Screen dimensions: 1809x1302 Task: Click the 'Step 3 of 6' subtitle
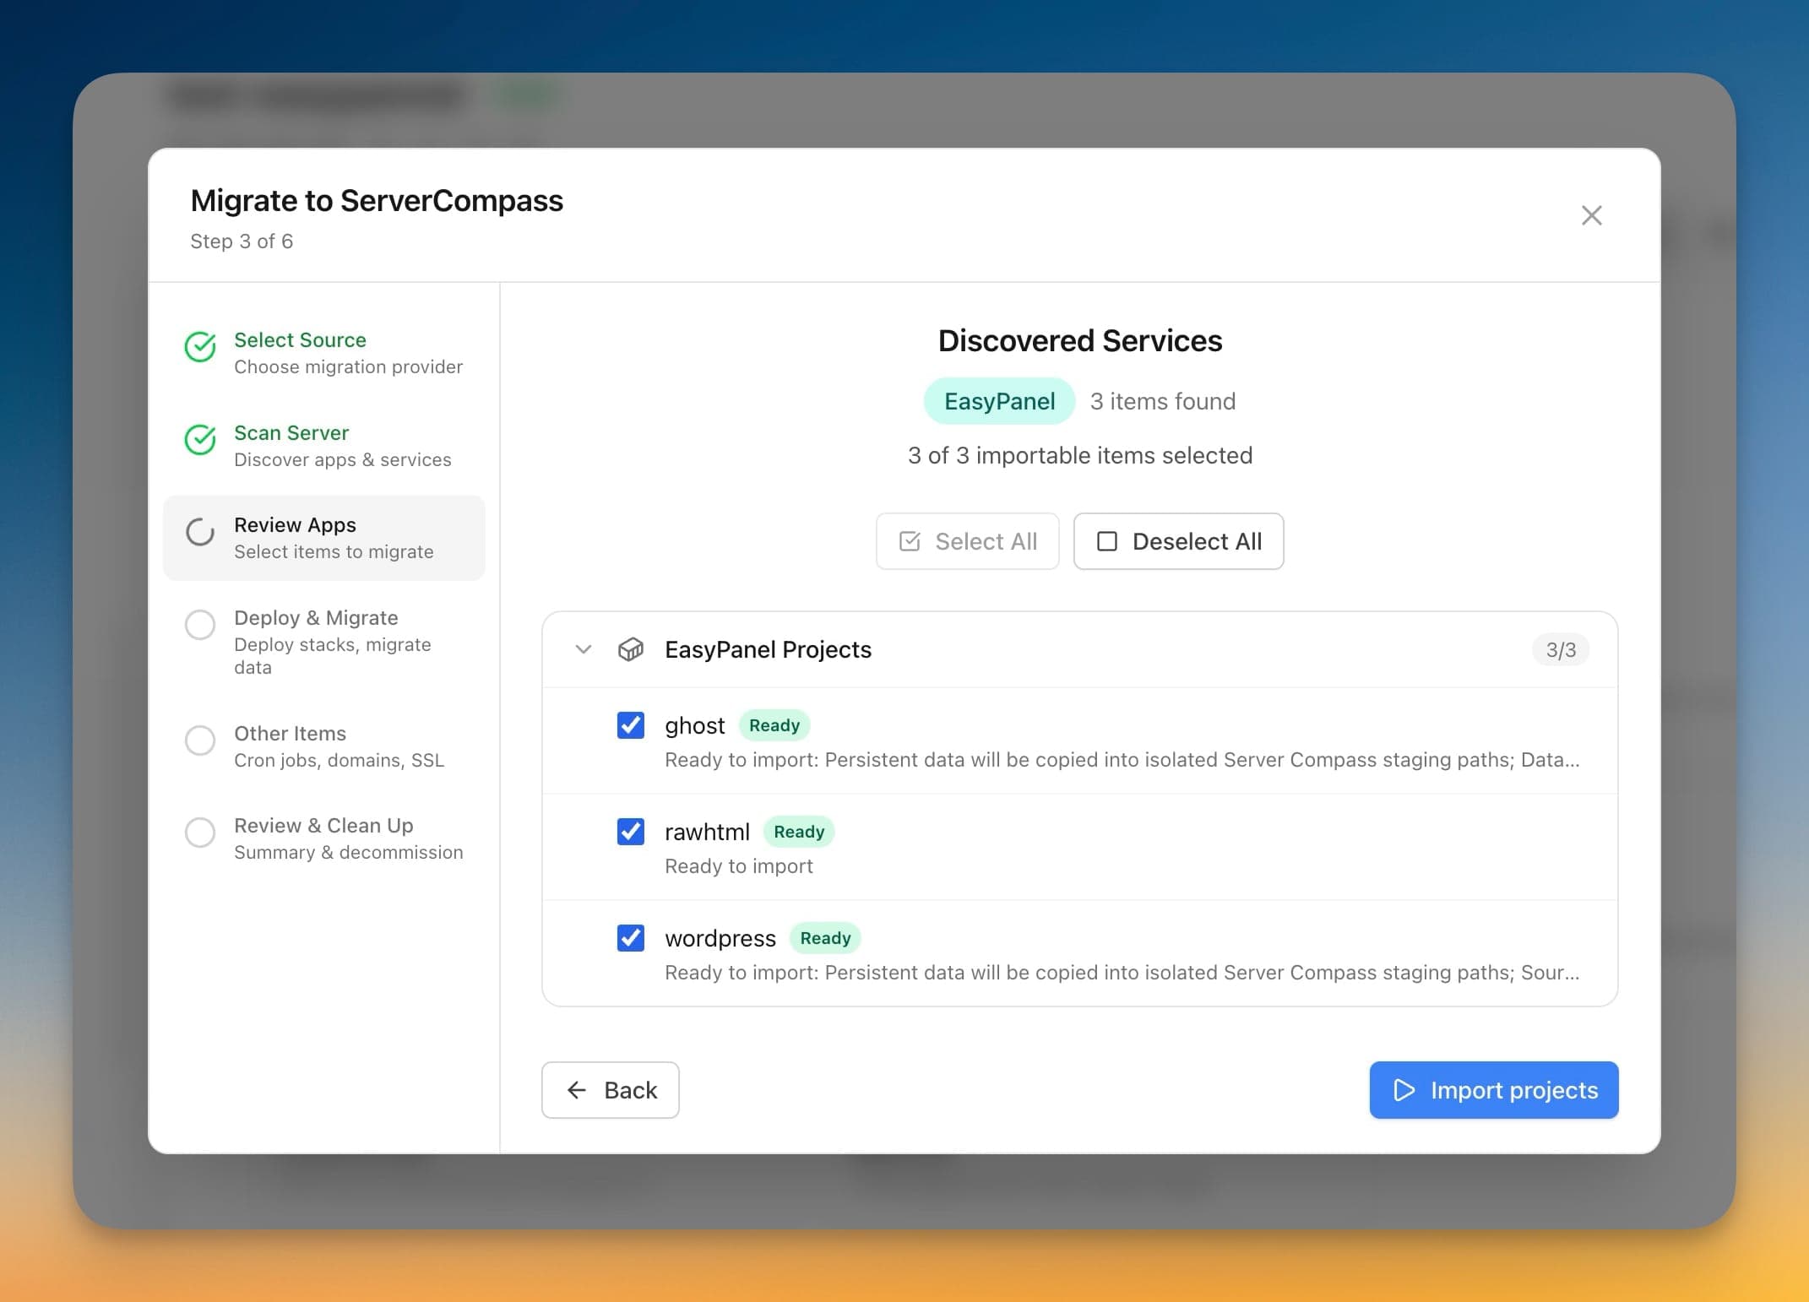click(242, 241)
